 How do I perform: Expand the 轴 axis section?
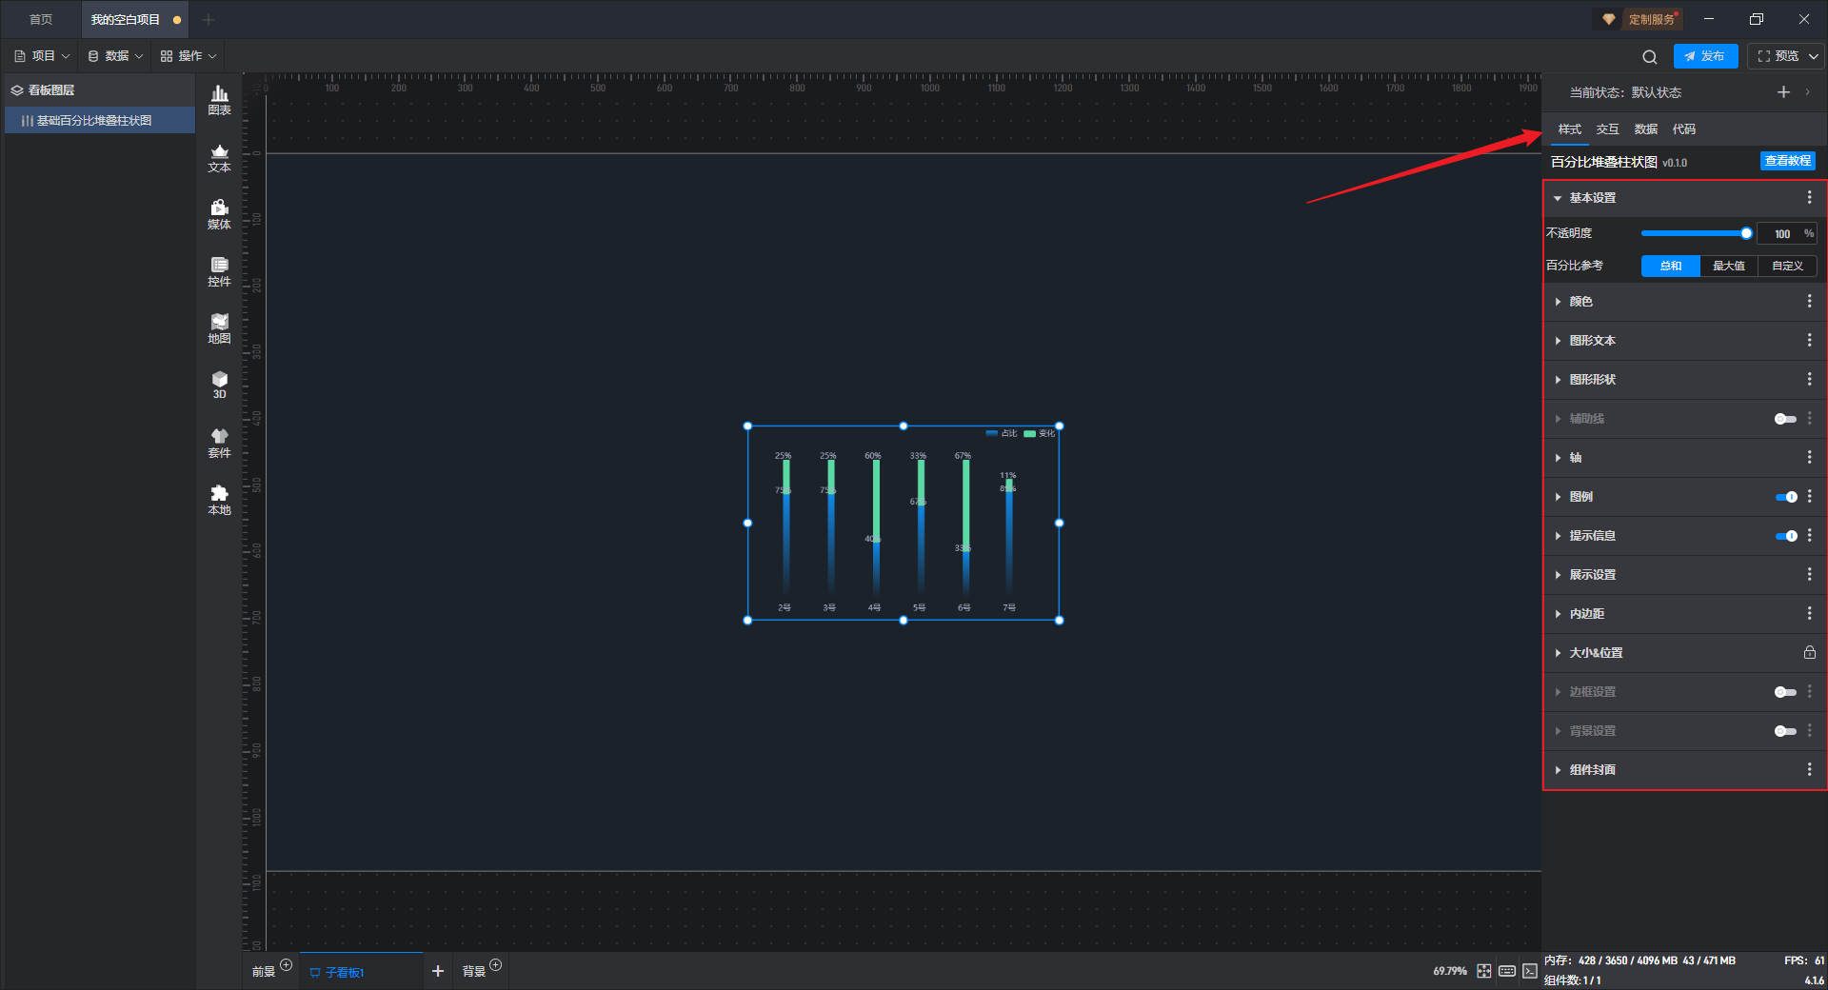(x=1558, y=458)
